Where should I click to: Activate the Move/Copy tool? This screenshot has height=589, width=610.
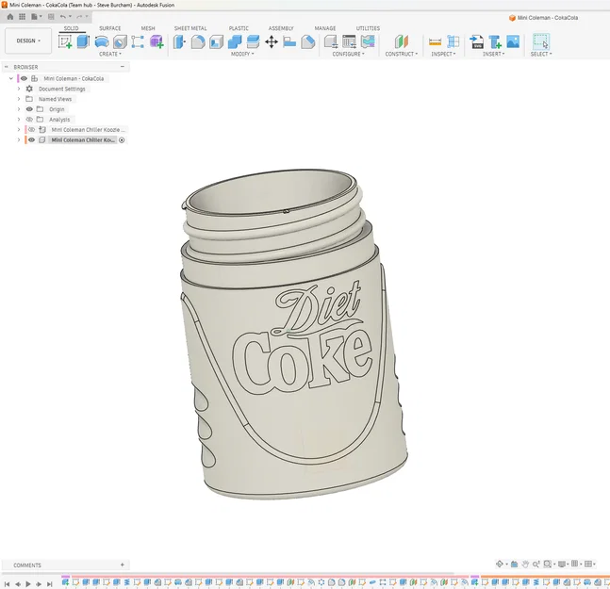pyautogui.click(x=272, y=41)
